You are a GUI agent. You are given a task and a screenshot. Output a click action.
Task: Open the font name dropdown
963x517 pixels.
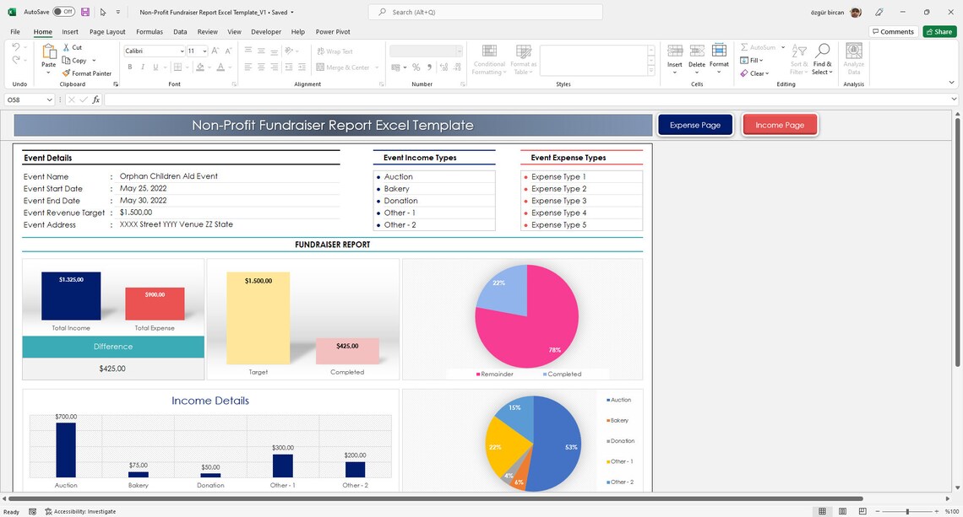click(x=181, y=51)
